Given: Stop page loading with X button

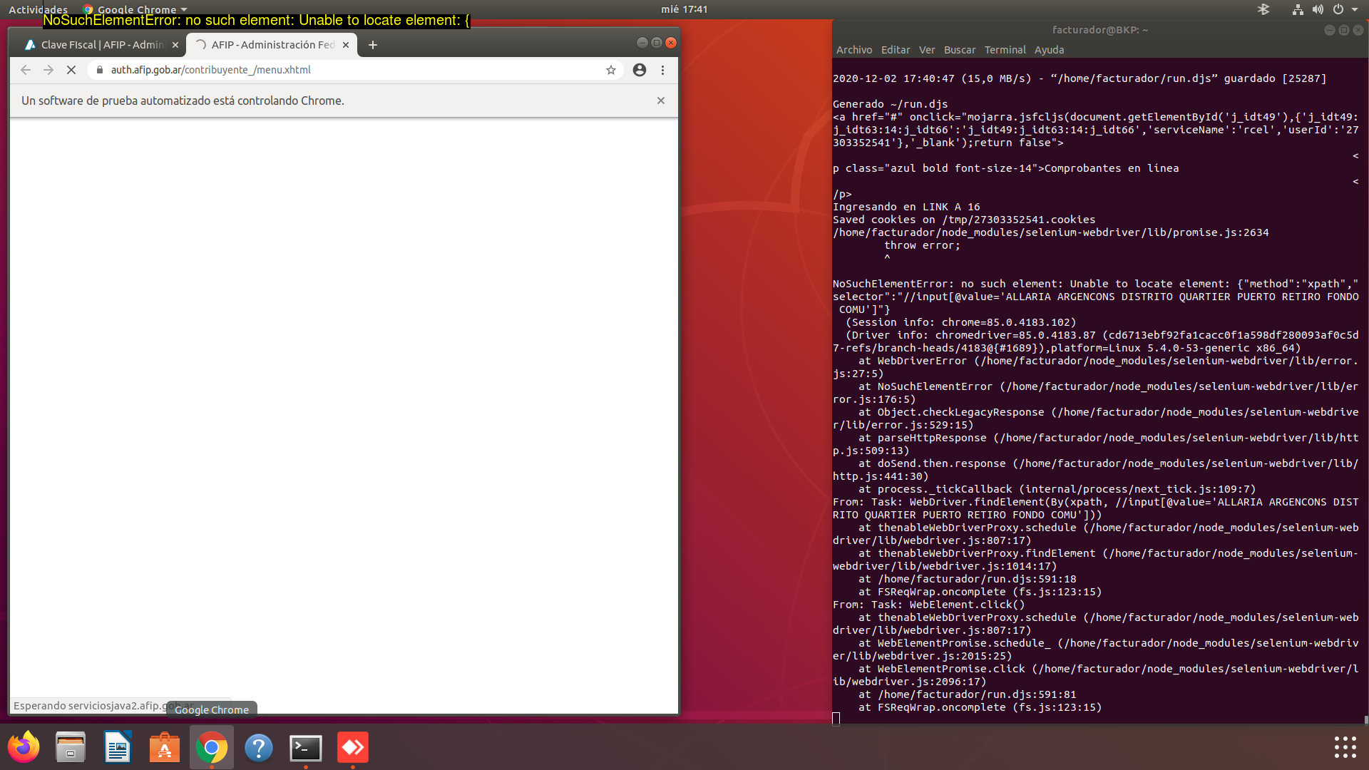Looking at the screenshot, I should 71,70.
